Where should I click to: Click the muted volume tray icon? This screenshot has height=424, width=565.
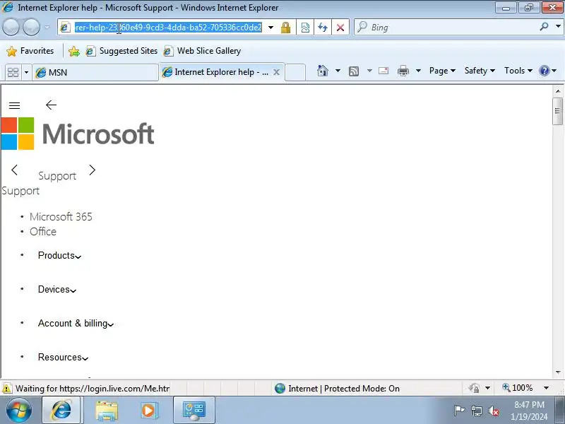[494, 411]
